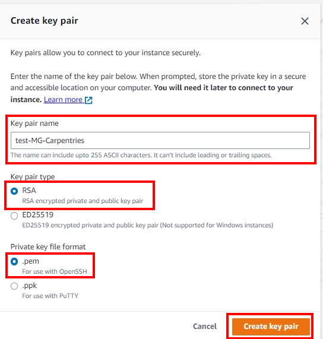Click the Cancel button
Image resolution: width=323 pixels, height=339 pixels.
pyautogui.click(x=205, y=327)
